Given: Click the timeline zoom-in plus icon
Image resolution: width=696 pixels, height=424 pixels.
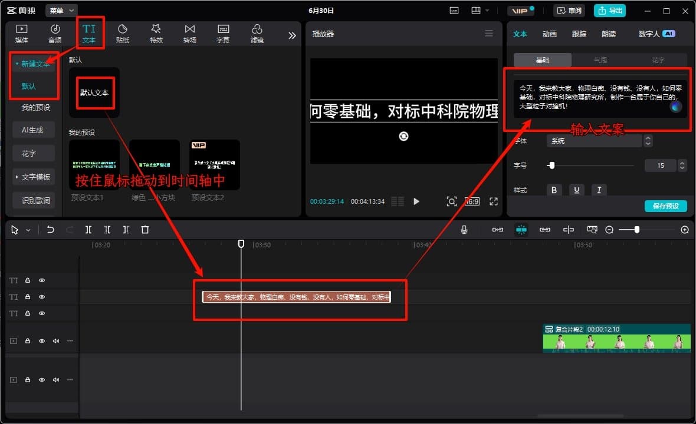Looking at the screenshot, I should [x=685, y=230].
